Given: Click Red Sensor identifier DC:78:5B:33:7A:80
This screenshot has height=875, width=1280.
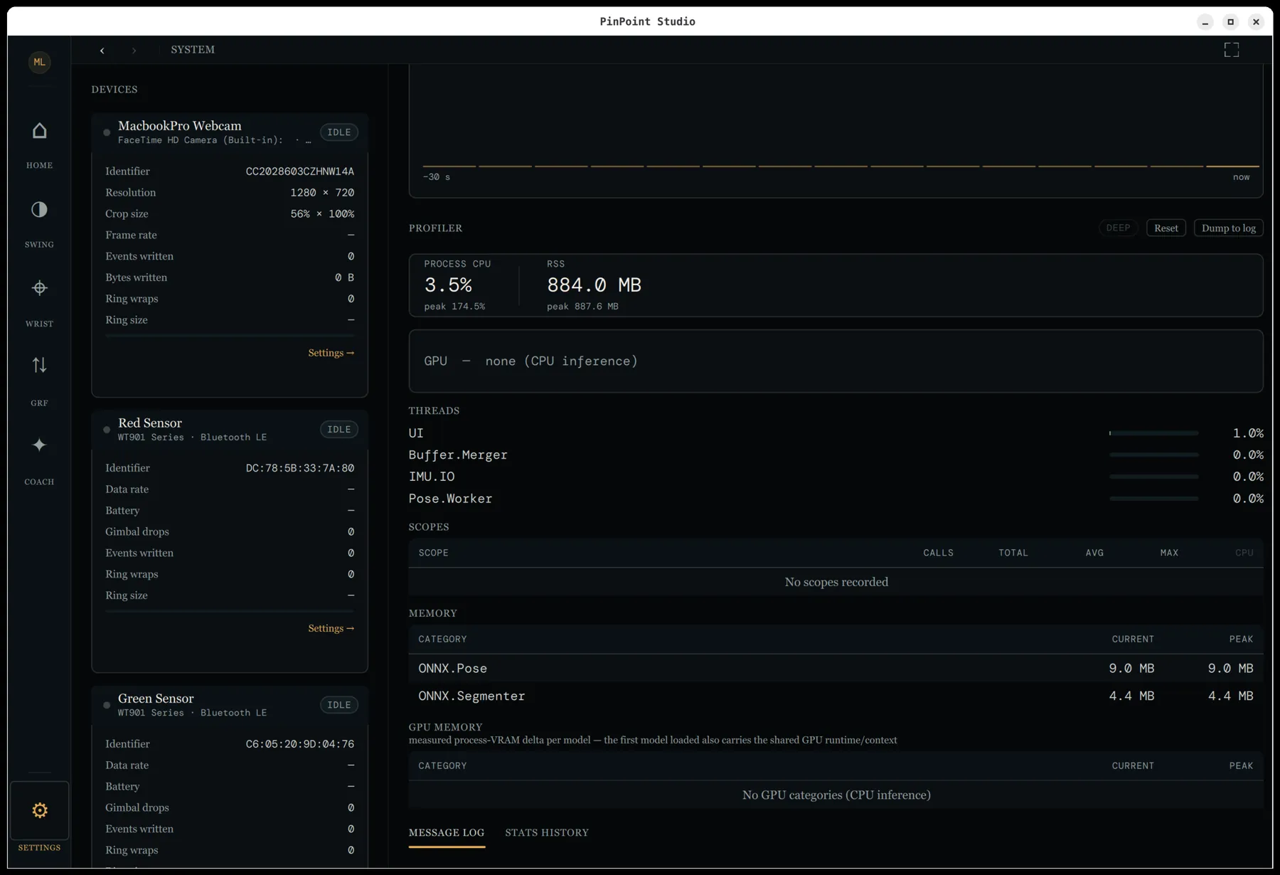Looking at the screenshot, I should 299,468.
